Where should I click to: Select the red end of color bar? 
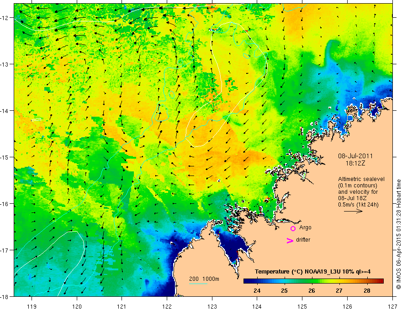[x=380, y=281]
